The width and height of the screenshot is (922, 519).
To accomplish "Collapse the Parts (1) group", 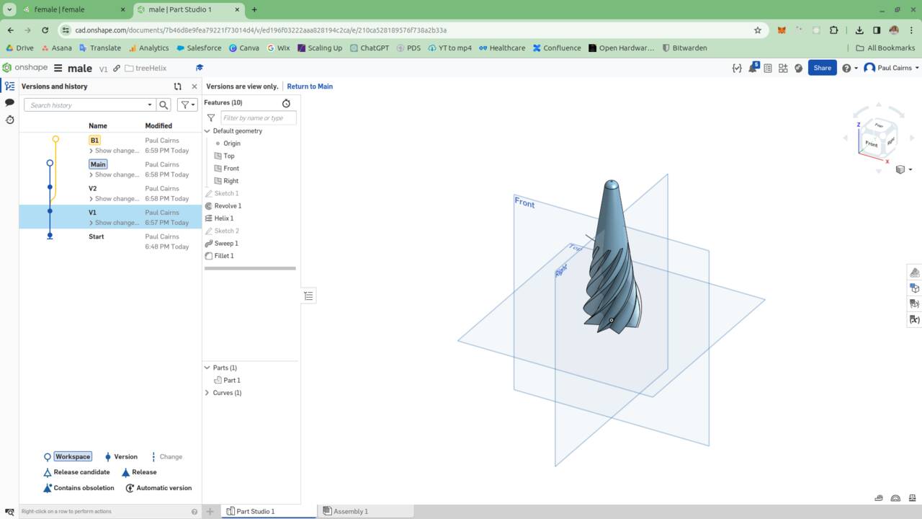I will (x=207, y=368).
